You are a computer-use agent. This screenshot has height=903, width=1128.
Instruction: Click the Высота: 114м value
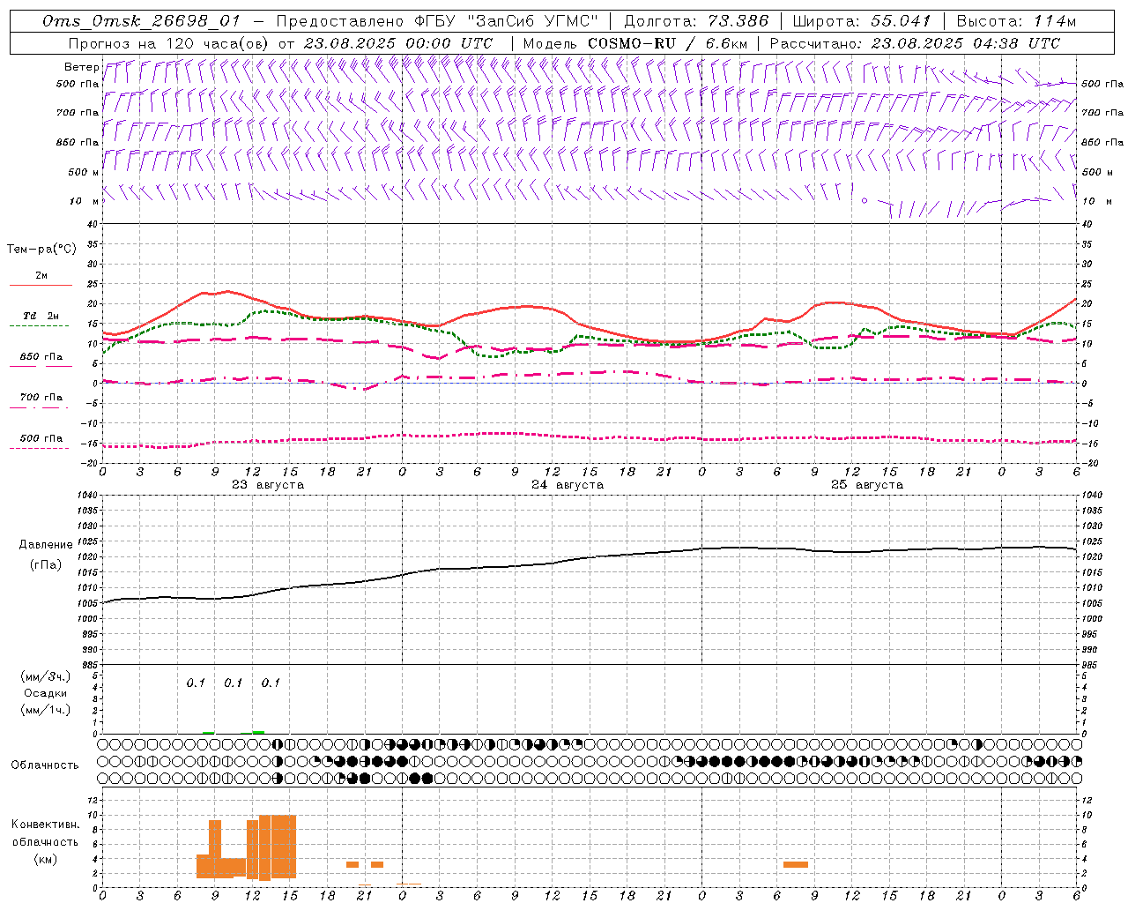click(x=1016, y=21)
